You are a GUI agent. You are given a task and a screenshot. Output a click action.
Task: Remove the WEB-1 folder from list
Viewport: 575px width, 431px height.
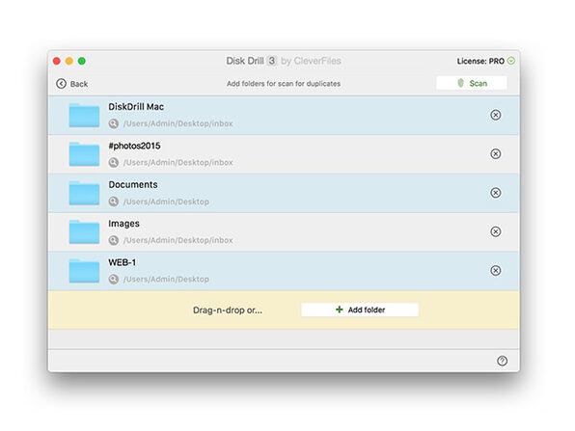click(x=496, y=271)
